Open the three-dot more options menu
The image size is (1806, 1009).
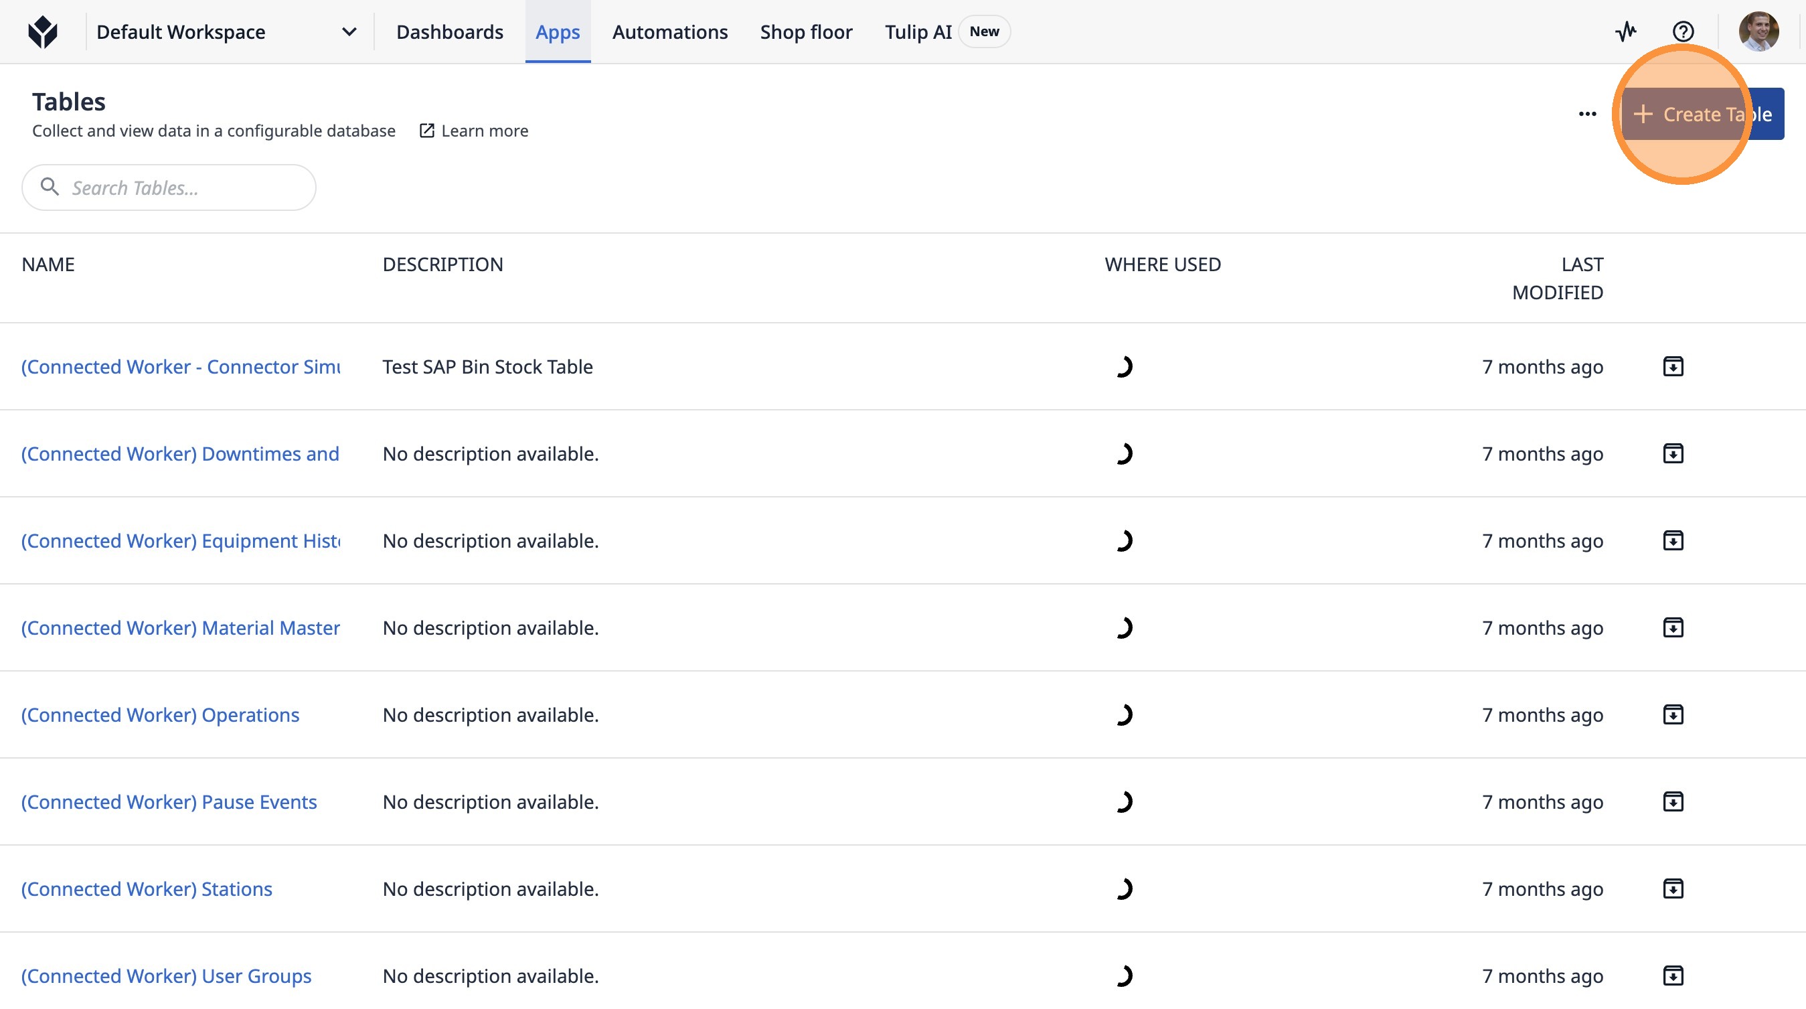[1587, 114]
